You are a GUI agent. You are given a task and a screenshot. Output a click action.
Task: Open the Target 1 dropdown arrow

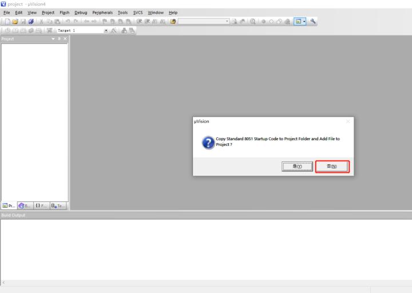pos(106,31)
